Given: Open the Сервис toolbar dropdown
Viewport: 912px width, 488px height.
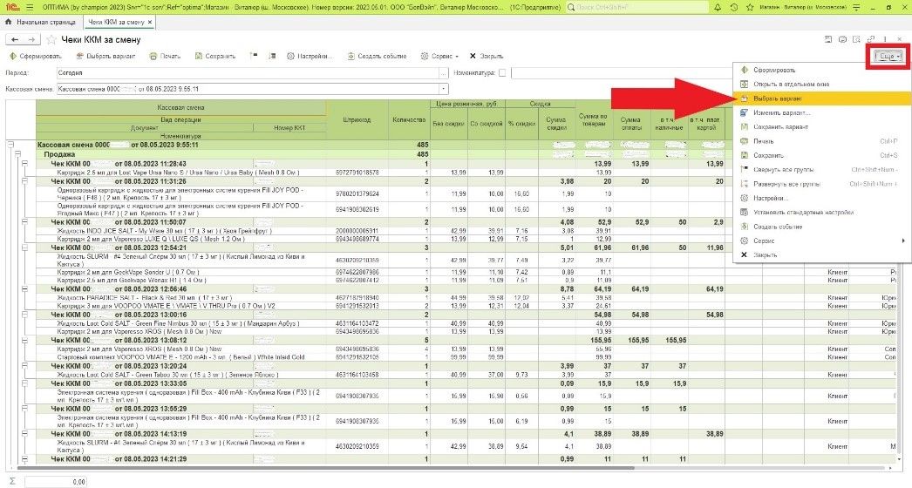Looking at the screenshot, I should [x=440, y=56].
